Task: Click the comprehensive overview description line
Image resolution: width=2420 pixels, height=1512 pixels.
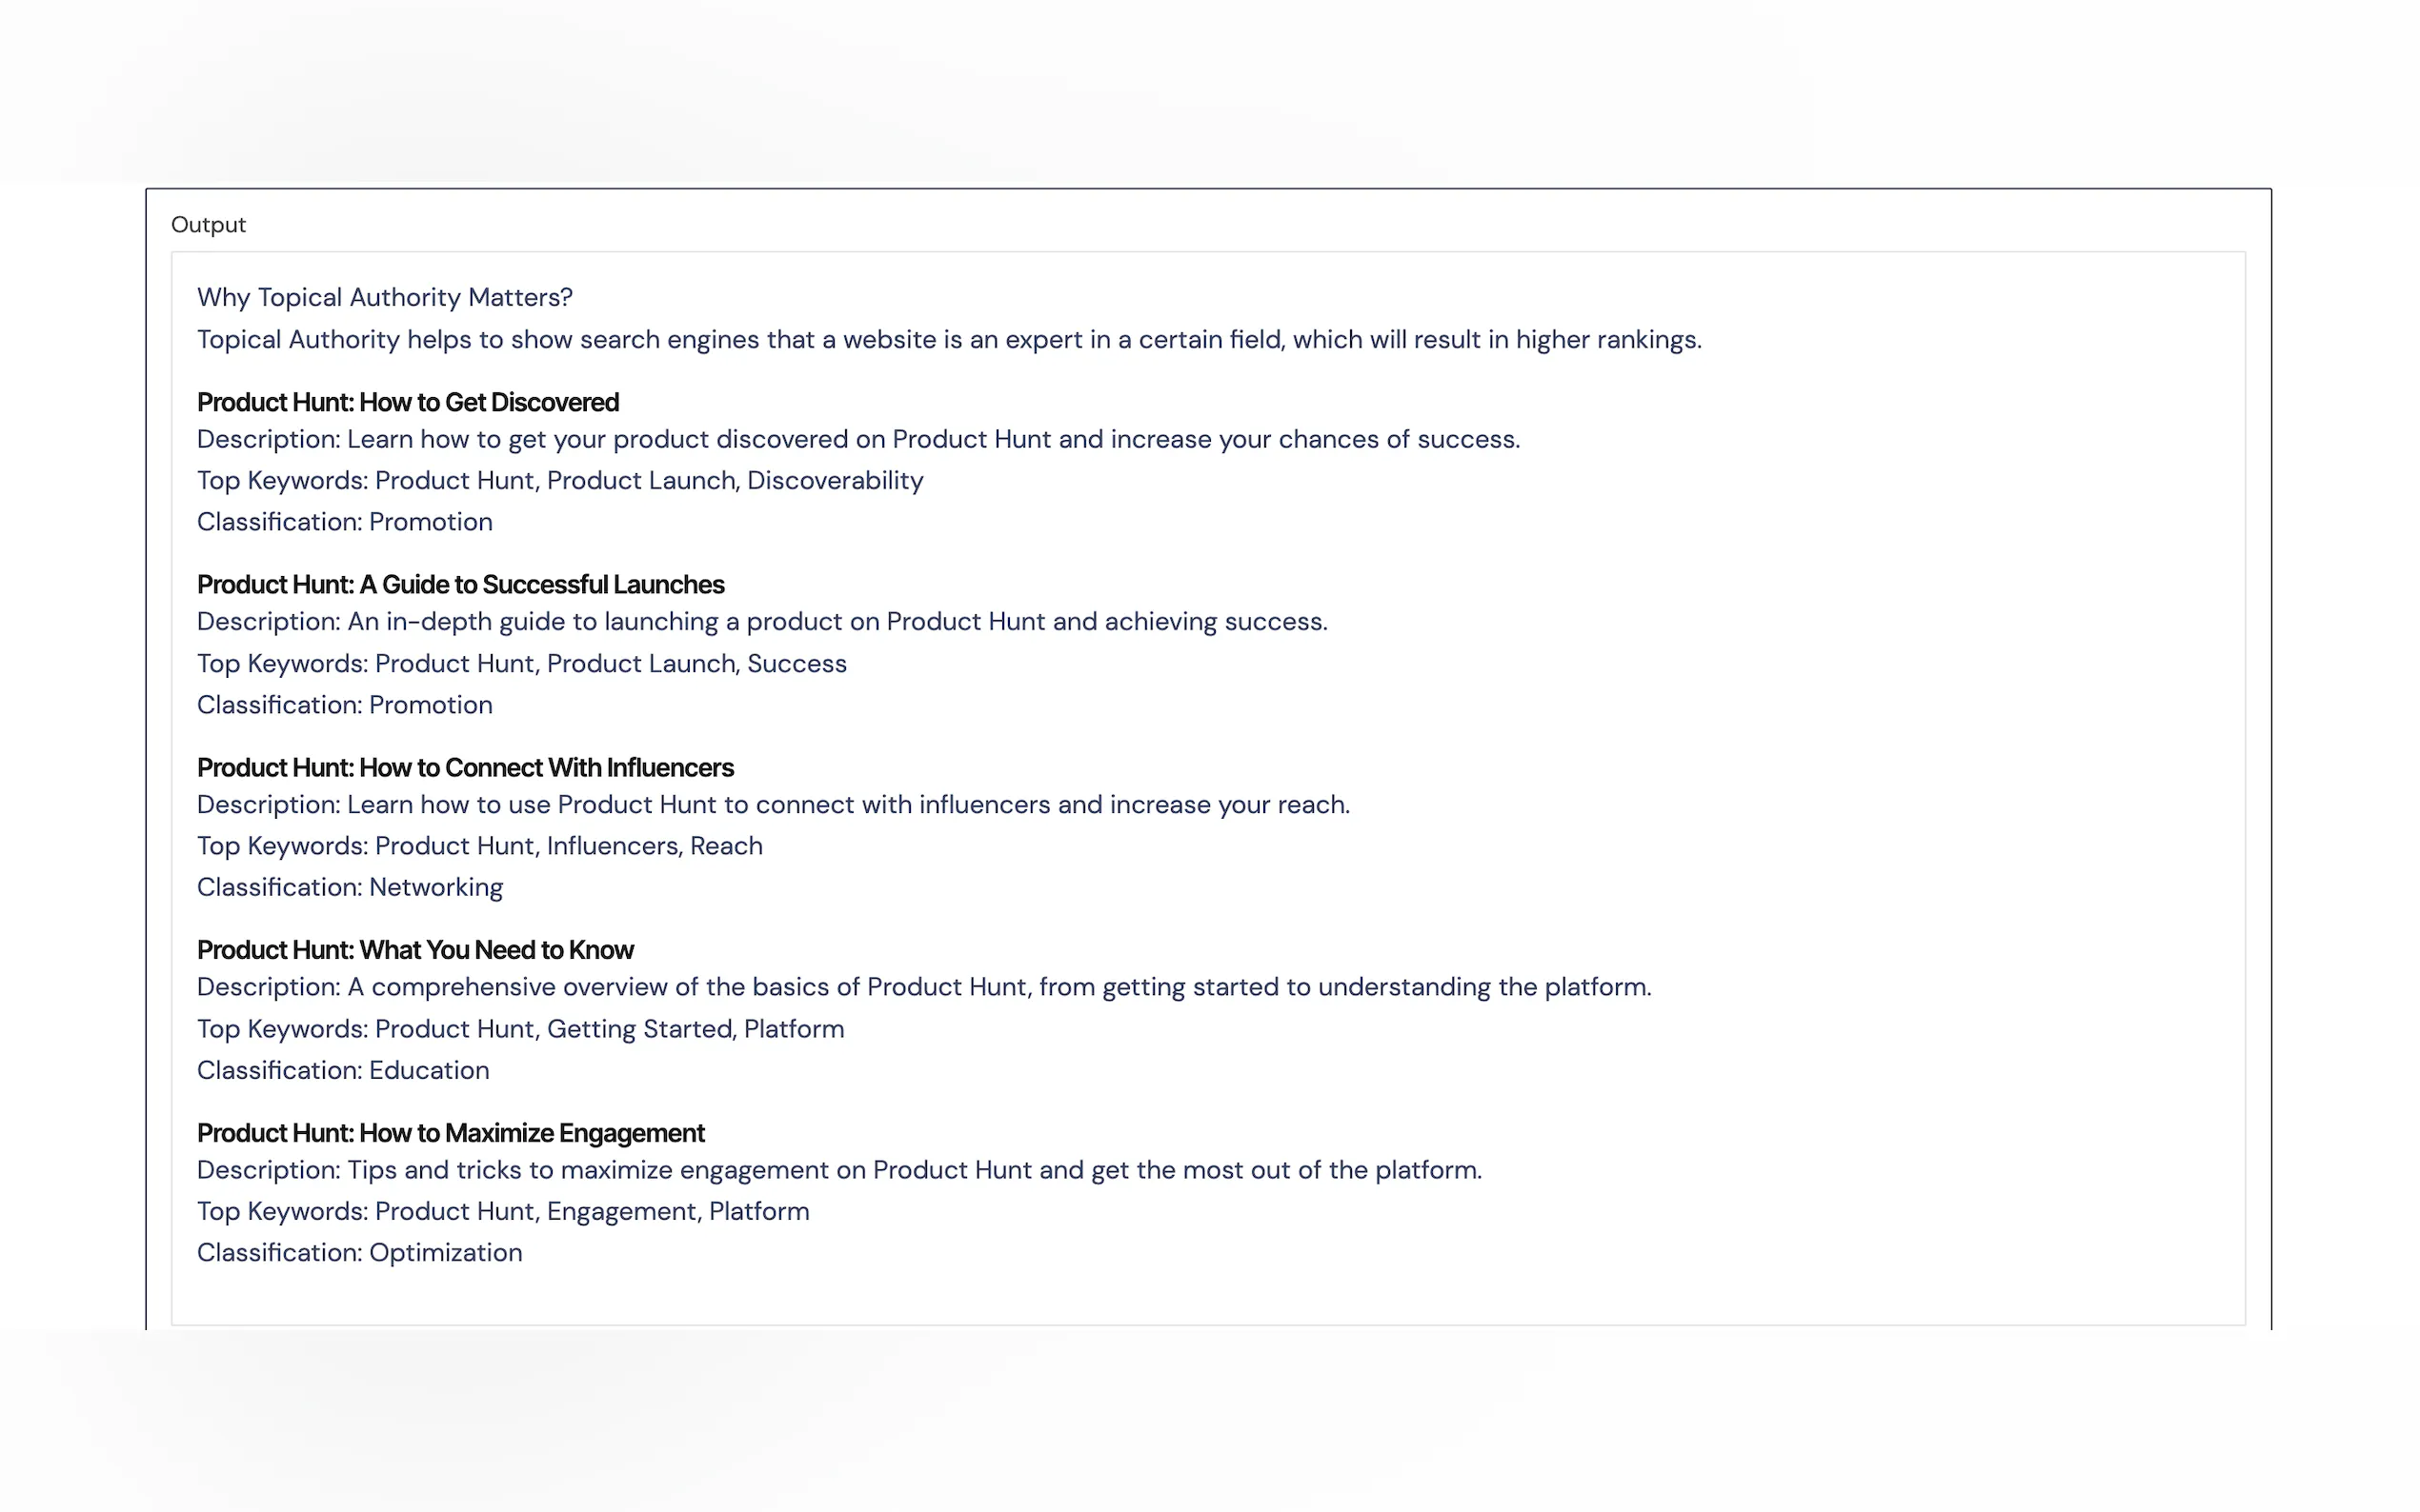Action: (923, 987)
